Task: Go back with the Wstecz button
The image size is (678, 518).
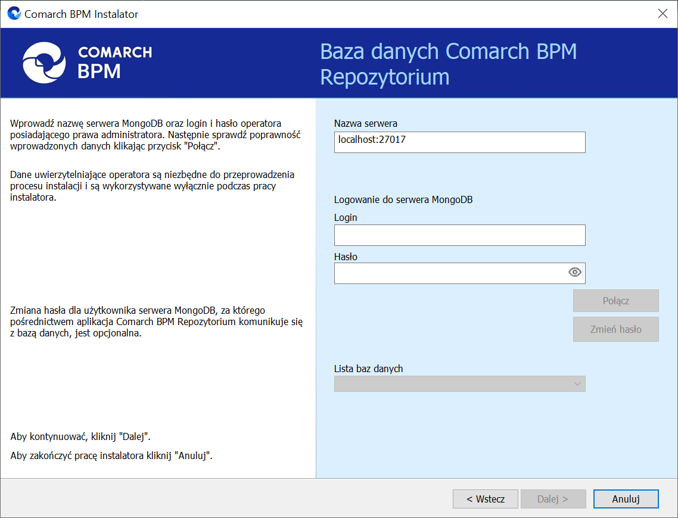Action: pos(485,499)
